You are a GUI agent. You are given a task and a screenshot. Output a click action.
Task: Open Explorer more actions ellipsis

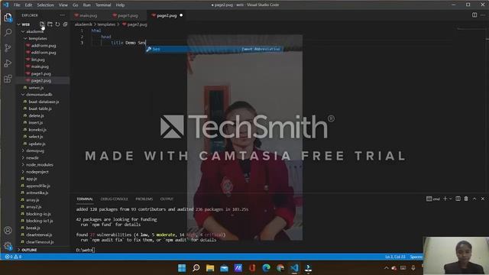63,15
